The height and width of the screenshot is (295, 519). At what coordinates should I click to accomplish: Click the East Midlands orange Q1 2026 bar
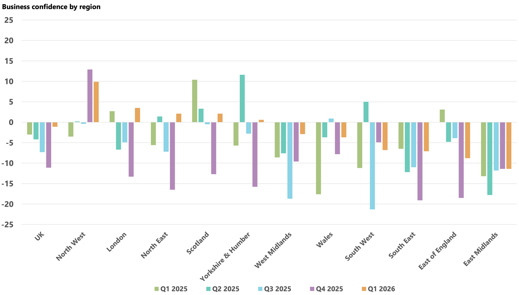tap(509, 145)
